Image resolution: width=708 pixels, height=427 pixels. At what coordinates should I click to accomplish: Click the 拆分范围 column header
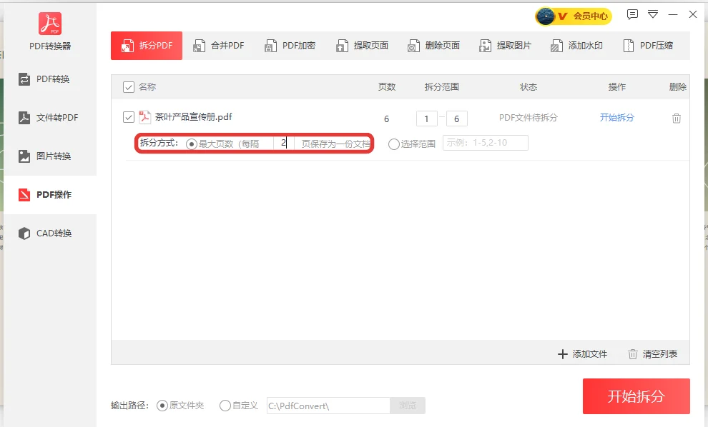(x=441, y=87)
